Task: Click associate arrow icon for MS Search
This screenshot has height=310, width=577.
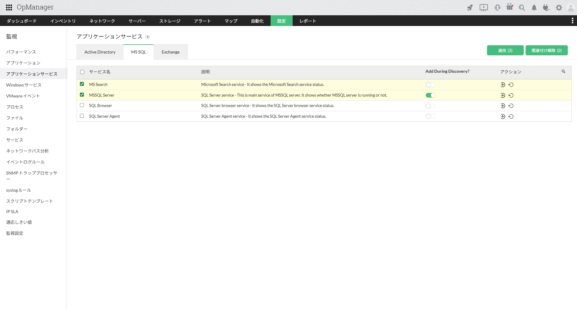Action: pos(503,85)
